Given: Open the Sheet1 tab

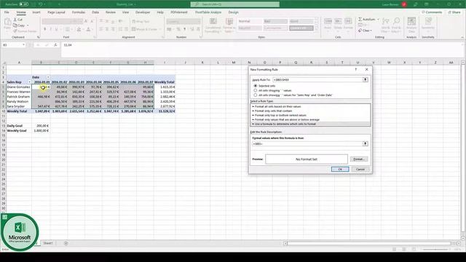Looking at the screenshot, I should click(48, 243).
